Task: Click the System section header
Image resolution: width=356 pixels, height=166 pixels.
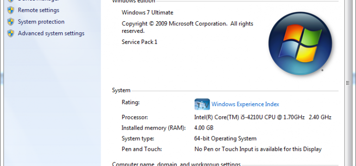Action: pos(121,90)
